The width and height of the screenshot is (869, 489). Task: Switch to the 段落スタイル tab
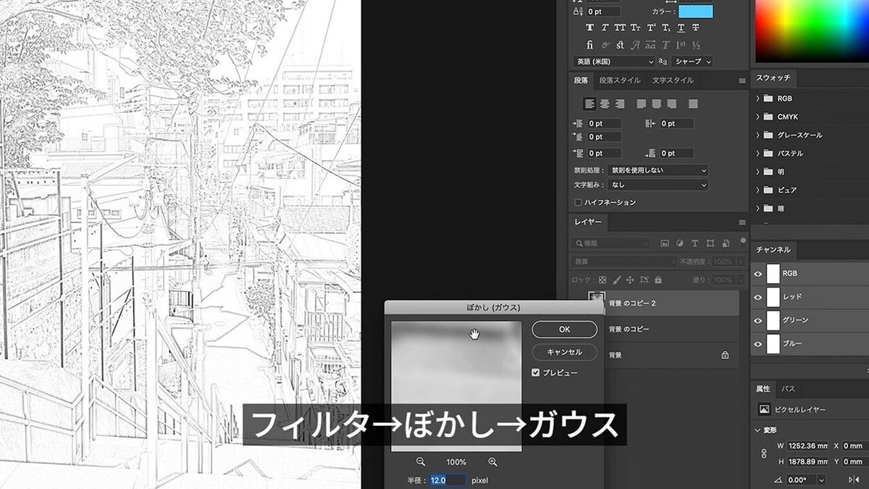pyautogui.click(x=620, y=80)
